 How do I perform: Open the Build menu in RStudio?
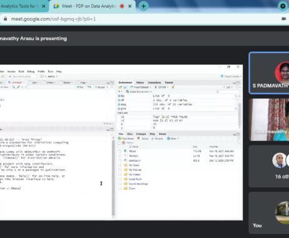(x=21, y=71)
